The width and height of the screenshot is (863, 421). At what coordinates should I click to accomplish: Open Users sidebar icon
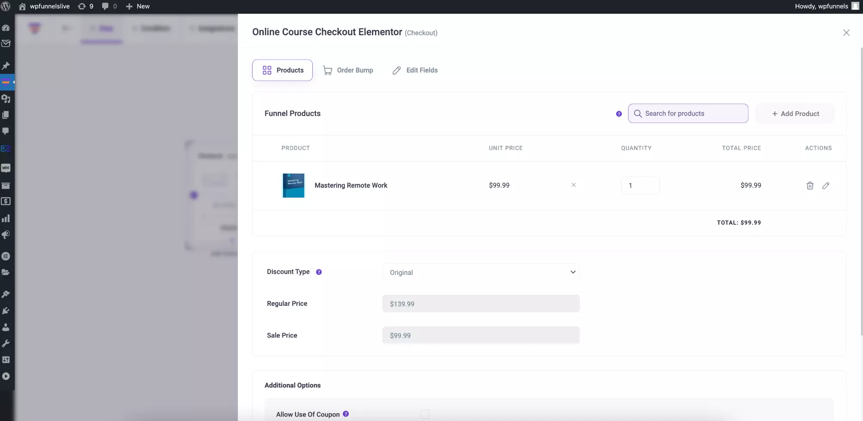[x=6, y=327]
